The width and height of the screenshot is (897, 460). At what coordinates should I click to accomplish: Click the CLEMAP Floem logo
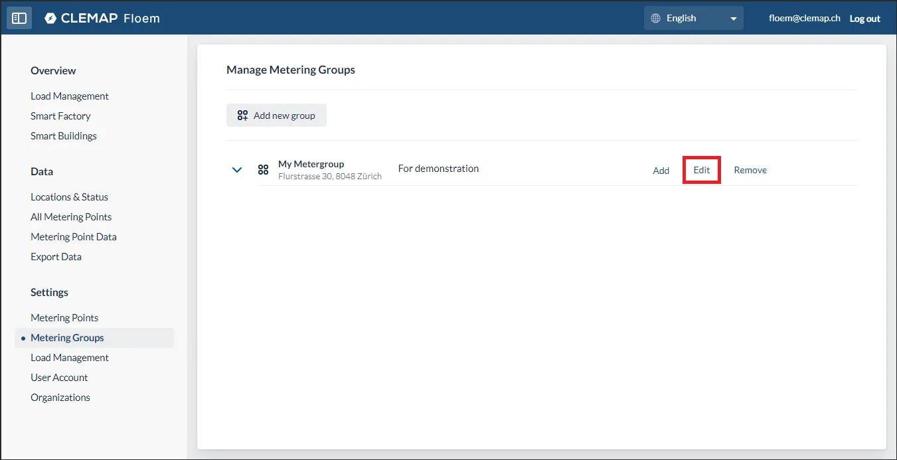click(x=102, y=18)
